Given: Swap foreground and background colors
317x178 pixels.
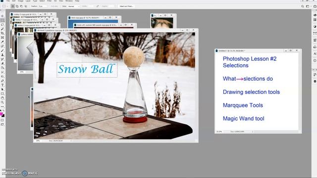Looking at the screenshot, I should (x=3, y=111).
